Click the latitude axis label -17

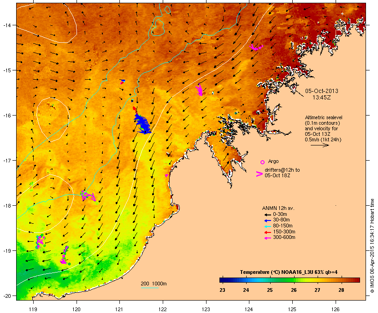[6, 160]
